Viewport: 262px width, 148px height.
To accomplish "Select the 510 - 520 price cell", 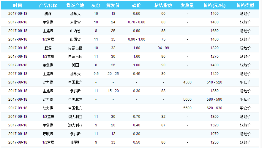I will (x=214, y=82).
